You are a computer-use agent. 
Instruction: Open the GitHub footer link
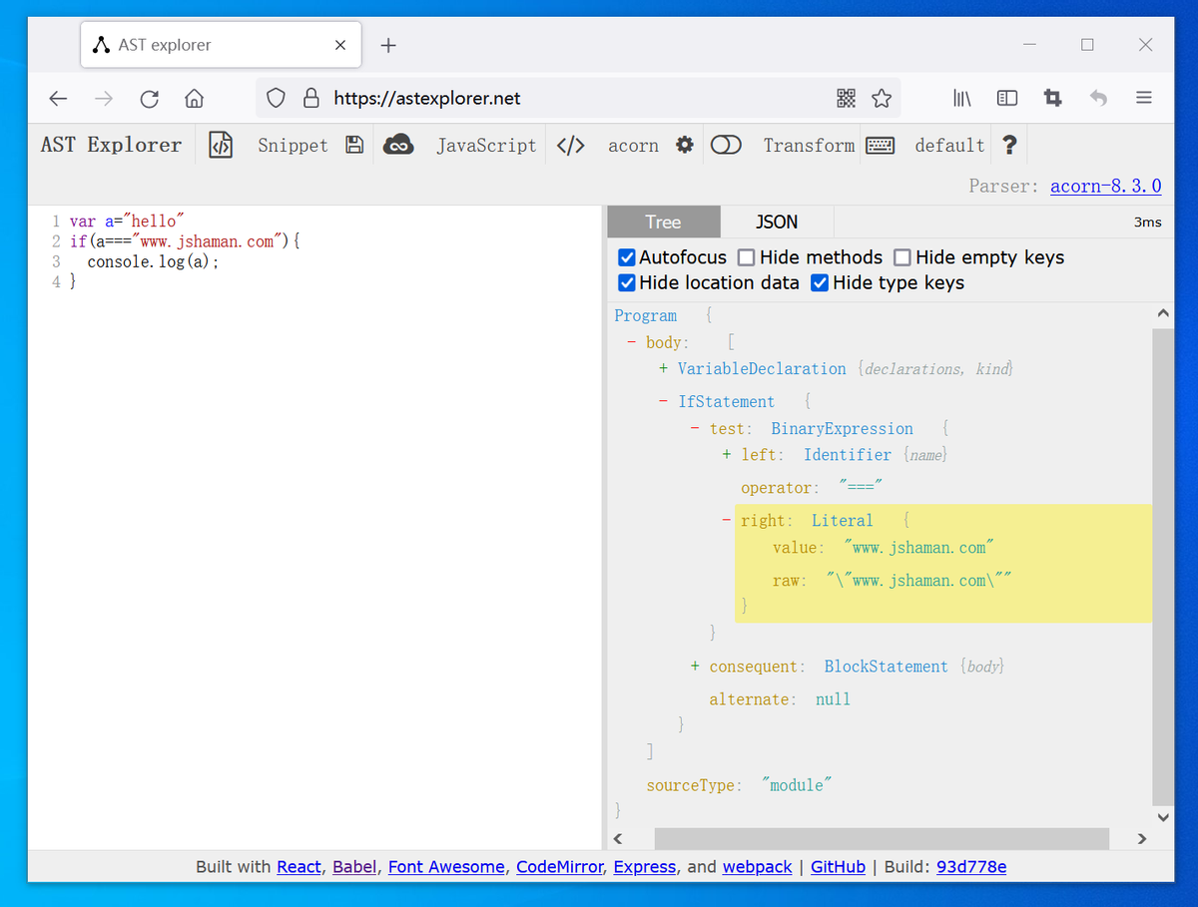(839, 867)
